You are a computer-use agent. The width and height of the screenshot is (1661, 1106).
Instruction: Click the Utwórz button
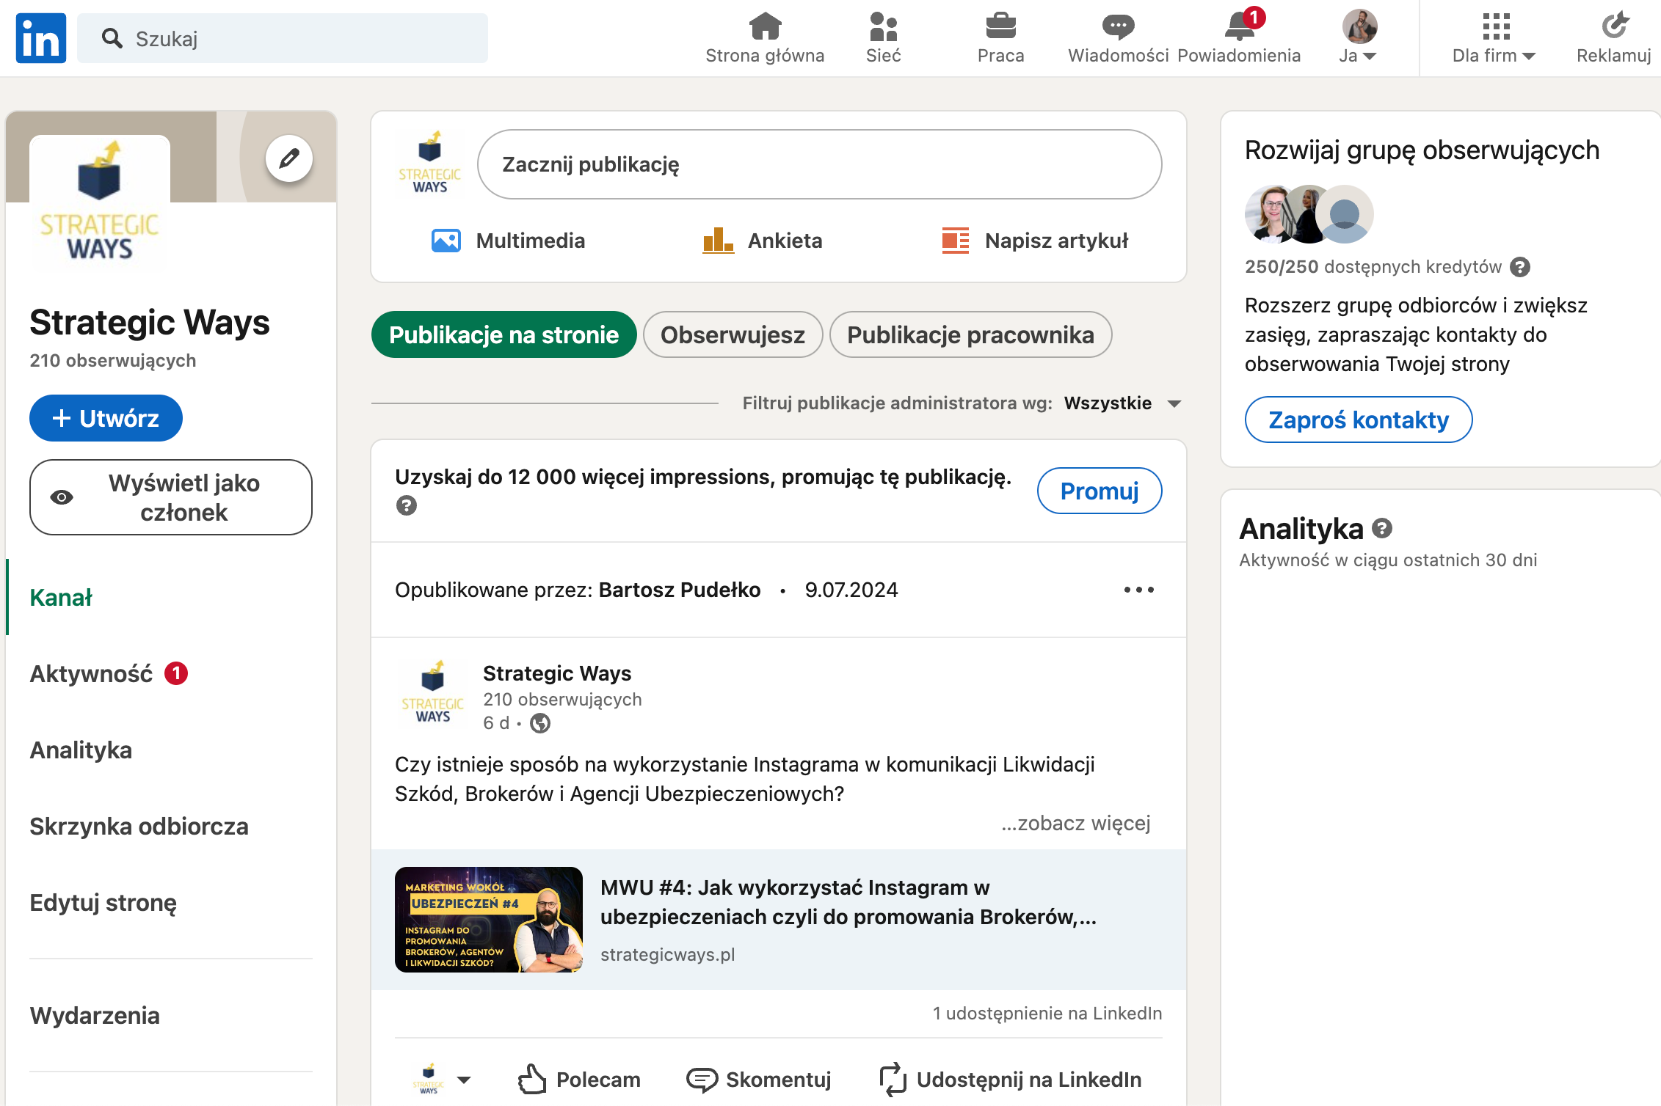(106, 418)
